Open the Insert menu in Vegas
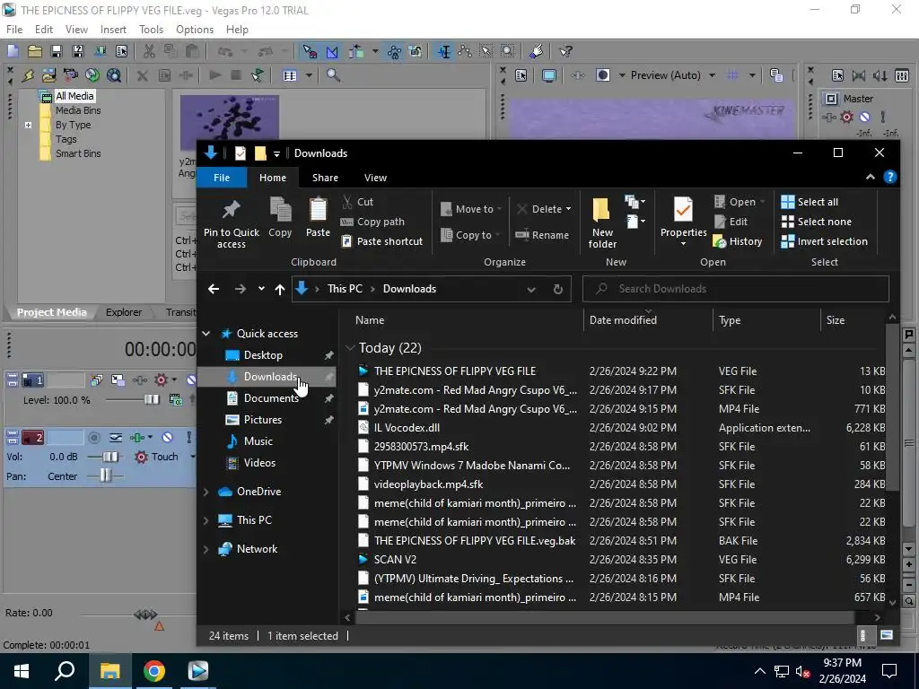919x689 pixels. coord(113,30)
